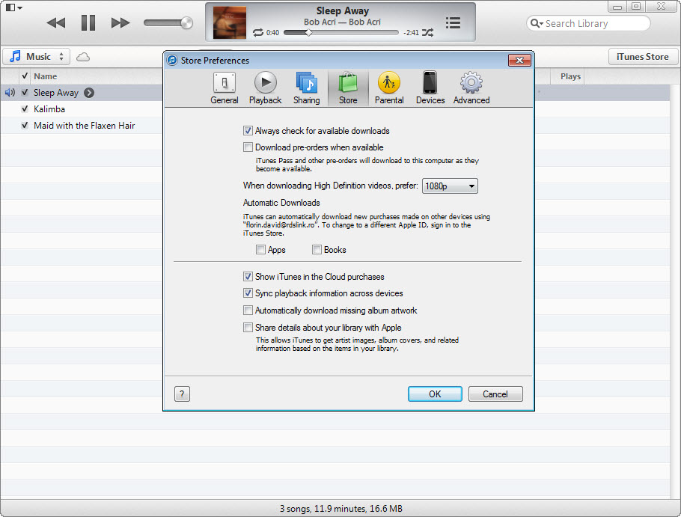The image size is (681, 517).
Task: Toggle the remaining time -2:41 display
Action: [411, 33]
